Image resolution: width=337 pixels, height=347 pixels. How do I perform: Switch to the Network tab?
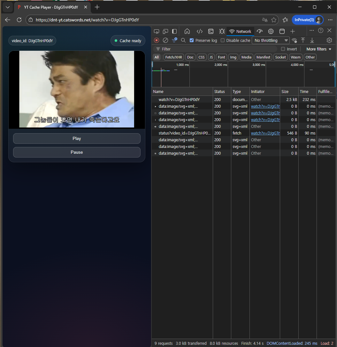click(x=240, y=31)
